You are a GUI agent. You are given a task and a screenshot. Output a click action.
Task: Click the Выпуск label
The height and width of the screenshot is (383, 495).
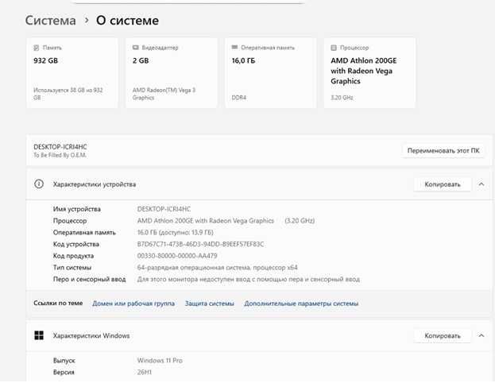click(x=64, y=361)
